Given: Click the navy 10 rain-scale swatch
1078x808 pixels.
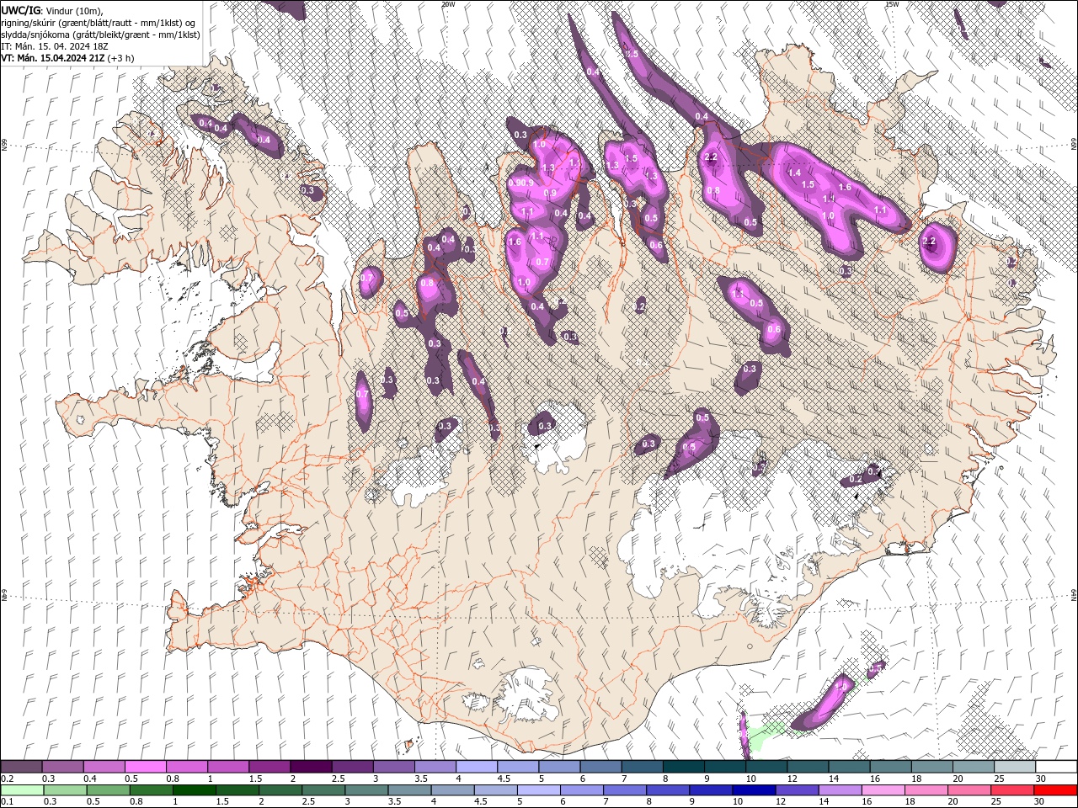Looking at the screenshot, I should pyautogui.click(x=754, y=790).
